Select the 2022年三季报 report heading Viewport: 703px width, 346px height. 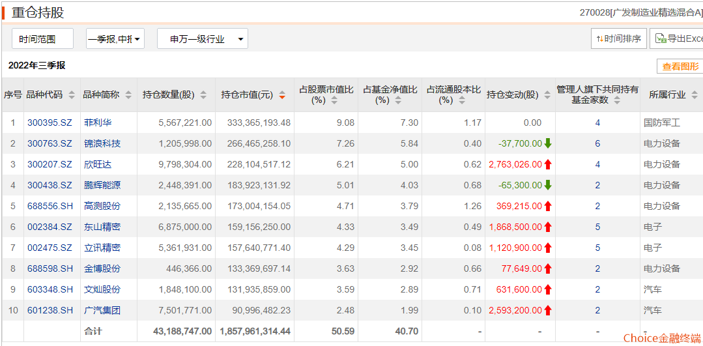coord(36,65)
